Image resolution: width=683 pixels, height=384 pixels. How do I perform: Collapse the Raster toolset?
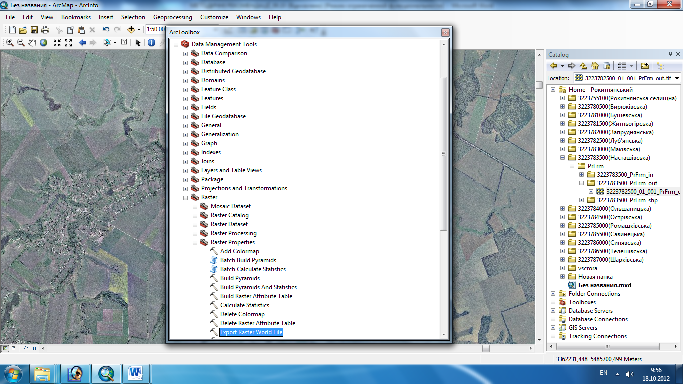(x=186, y=197)
